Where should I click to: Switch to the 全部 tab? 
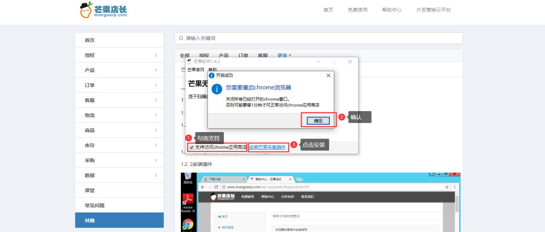coord(185,55)
